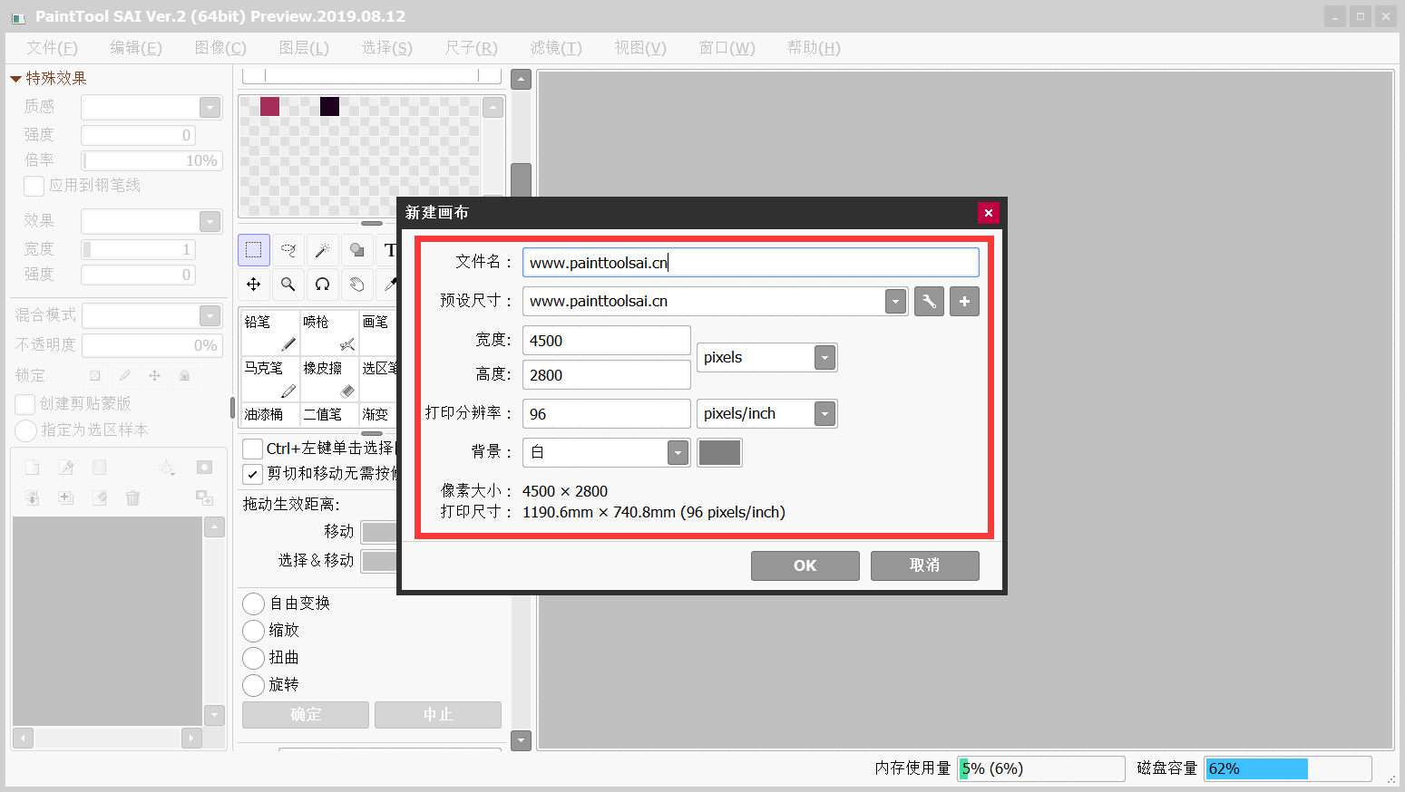1405x792 pixels.
Task: Click the 文件名 text field
Action: (x=751, y=263)
